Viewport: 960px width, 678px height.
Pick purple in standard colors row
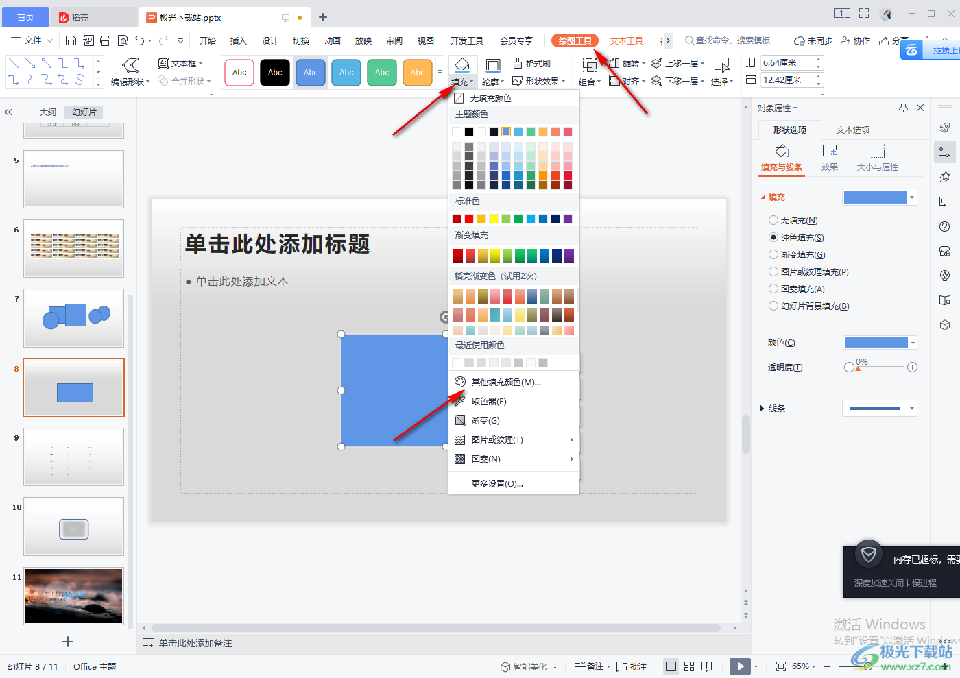[568, 219]
